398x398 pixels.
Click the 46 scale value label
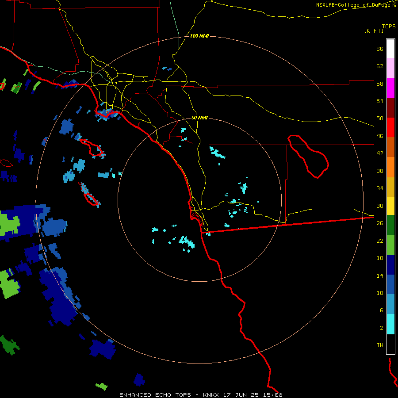point(380,136)
